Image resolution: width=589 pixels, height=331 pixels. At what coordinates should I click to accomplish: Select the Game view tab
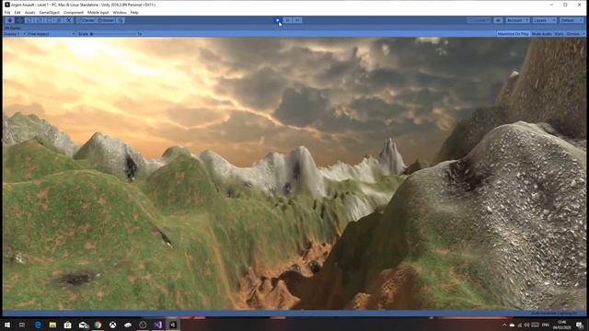[x=12, y=28]
